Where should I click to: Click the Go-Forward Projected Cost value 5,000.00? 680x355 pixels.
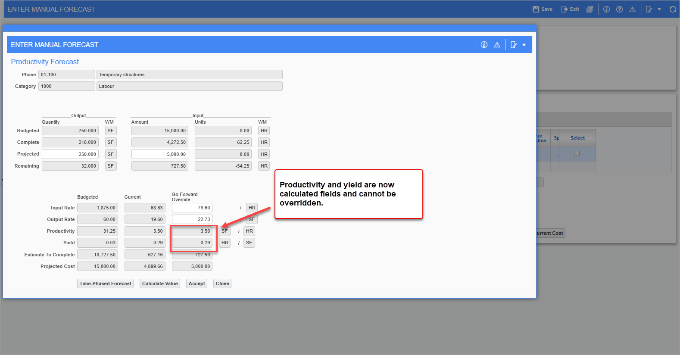click(192, 266)
